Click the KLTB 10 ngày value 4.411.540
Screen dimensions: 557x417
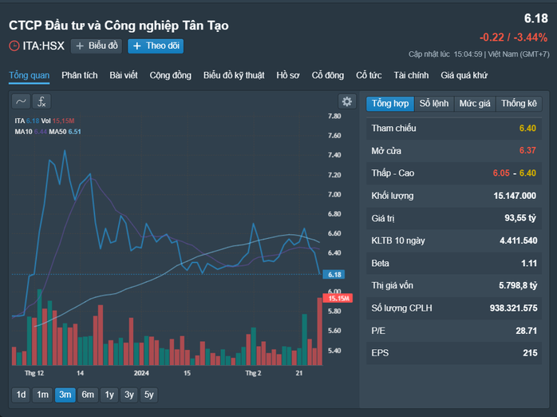point(518,240)
